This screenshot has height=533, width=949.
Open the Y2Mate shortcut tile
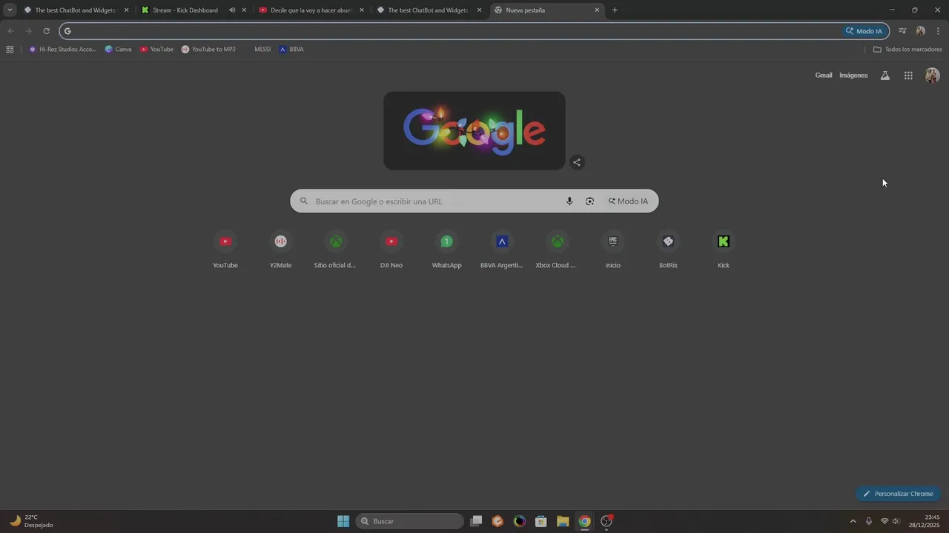280,250
